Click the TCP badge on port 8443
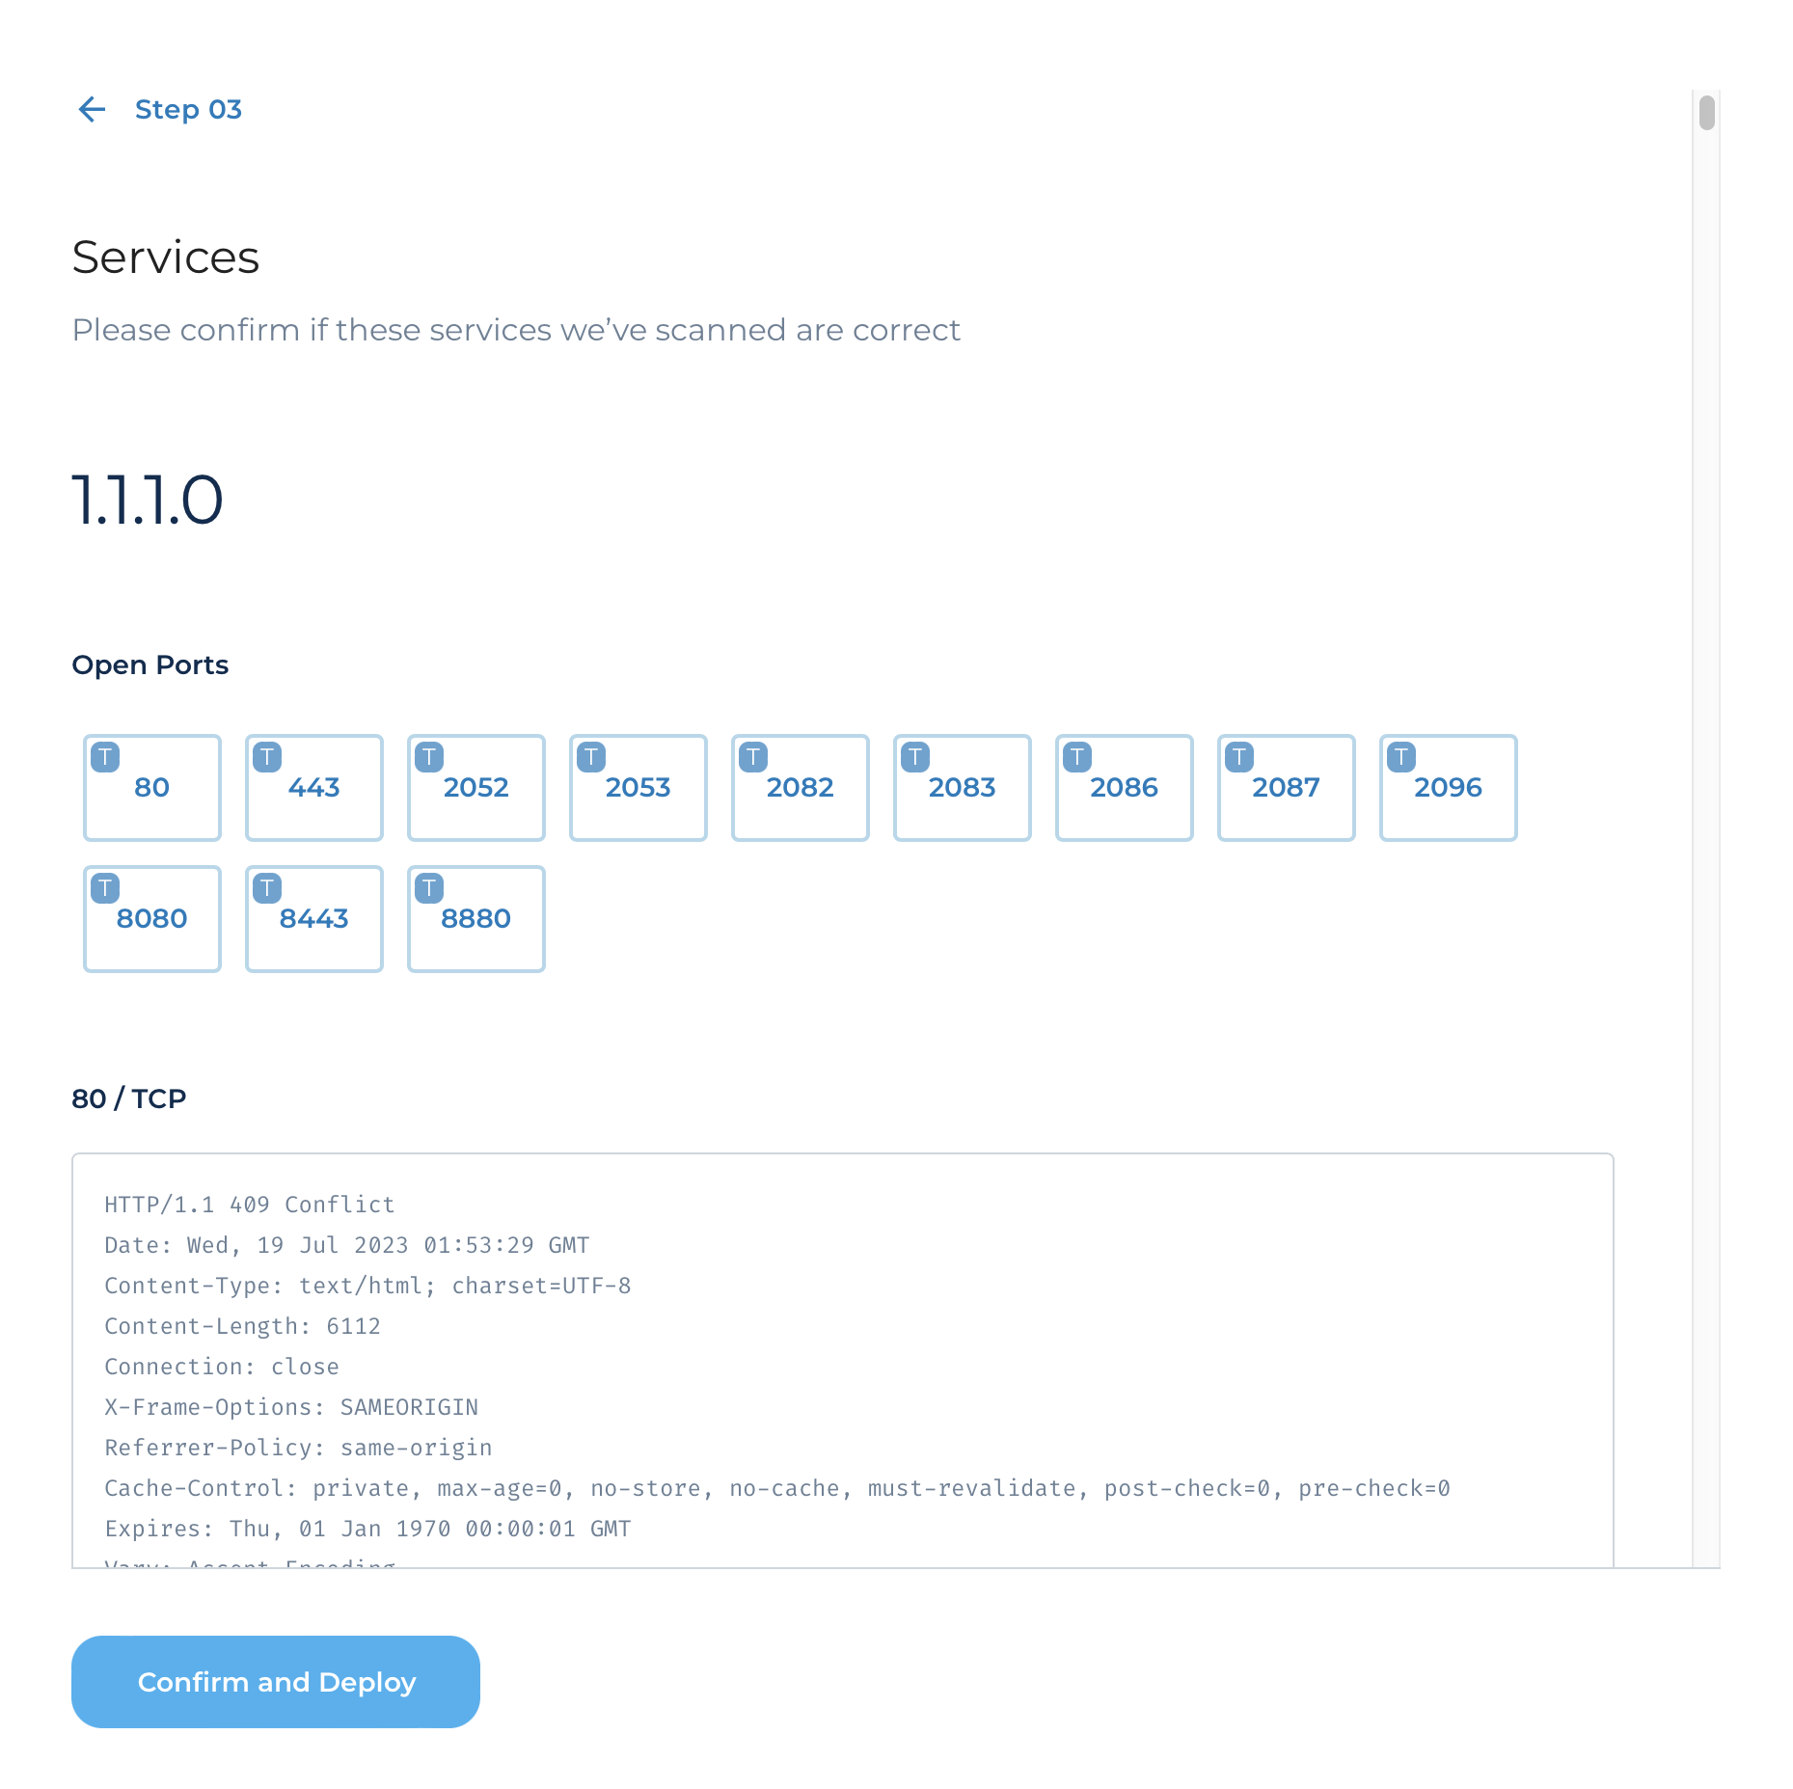This screenshot has width=1793, height=1789. (267, 888)
